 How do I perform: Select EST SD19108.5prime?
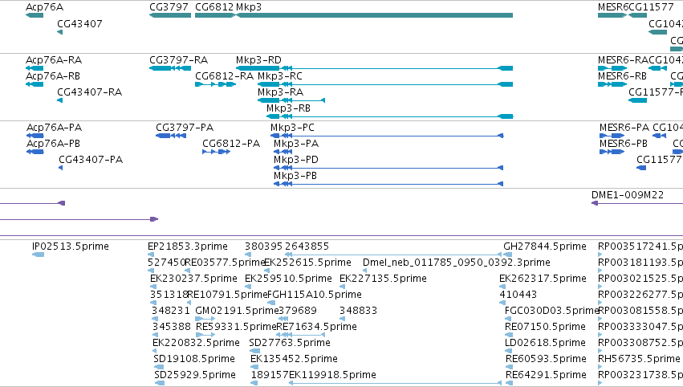coord(159,368)
